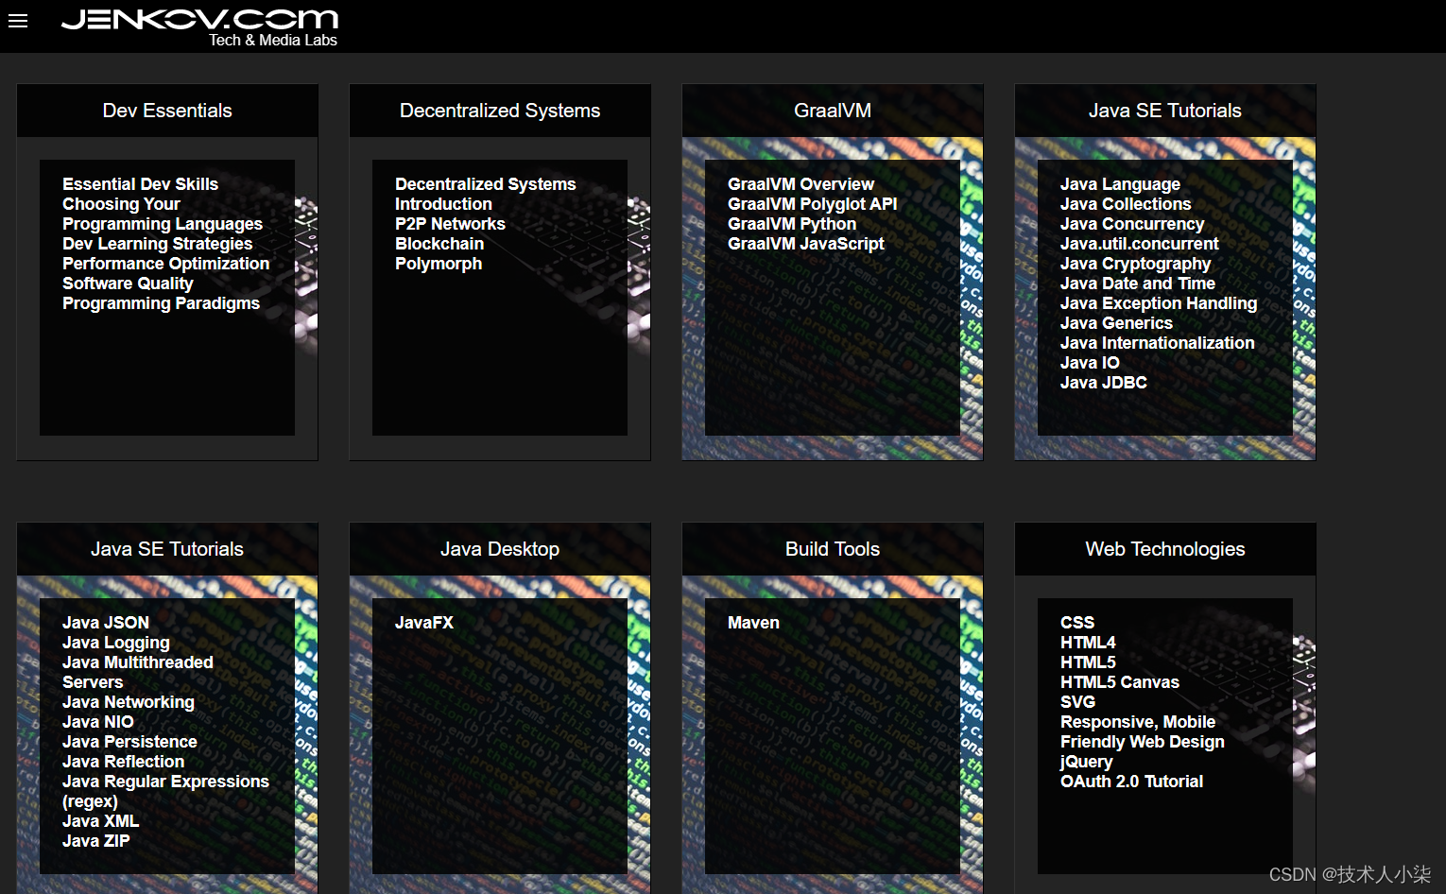Open Java XML tutorial
Screen dimensions: 1446x894
click(100, 821)
